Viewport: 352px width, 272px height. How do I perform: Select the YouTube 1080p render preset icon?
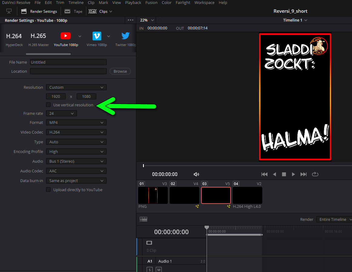click(x=65, y=36)
